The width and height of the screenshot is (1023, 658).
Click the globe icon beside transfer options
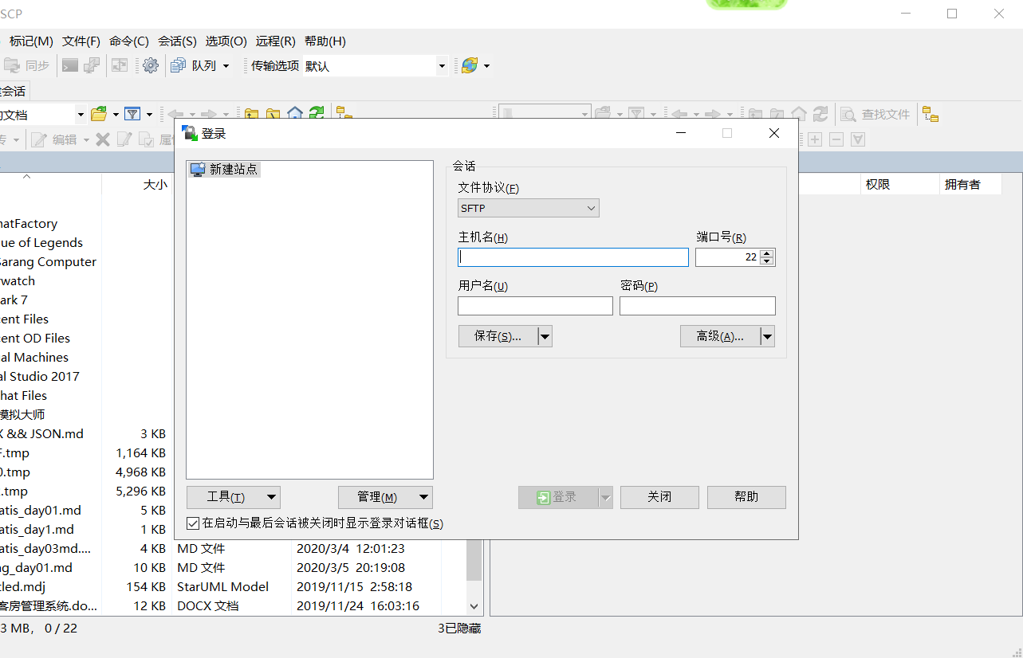pyautogui.click(x=470, y=65)
